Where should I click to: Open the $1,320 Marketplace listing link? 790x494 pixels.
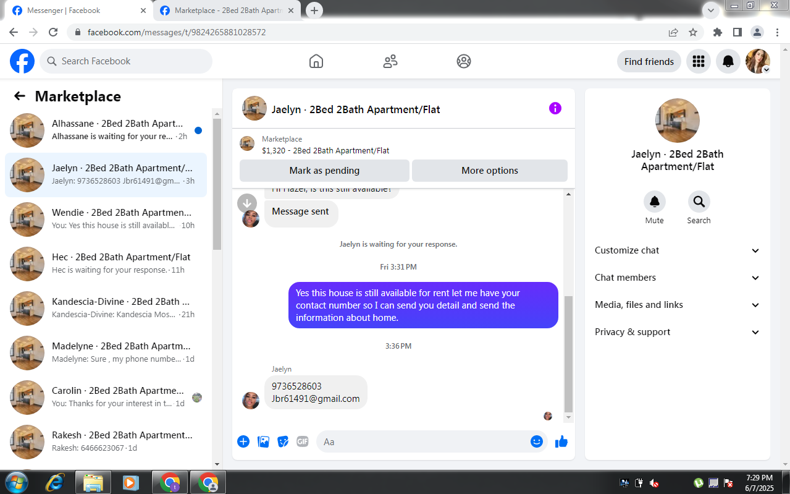pyautogui.click(x=326, y=150)
